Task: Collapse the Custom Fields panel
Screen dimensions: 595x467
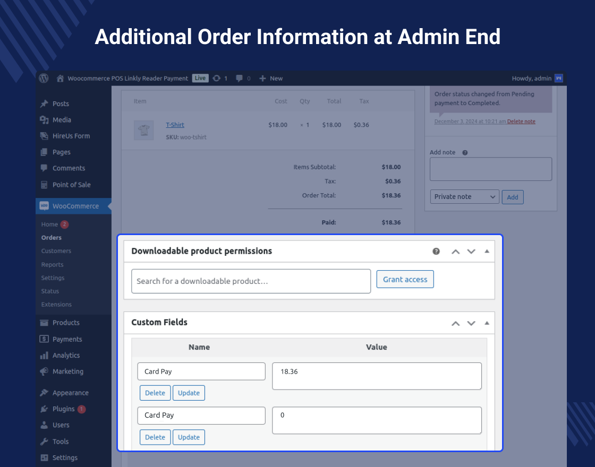Action: (x=487, y=323)
